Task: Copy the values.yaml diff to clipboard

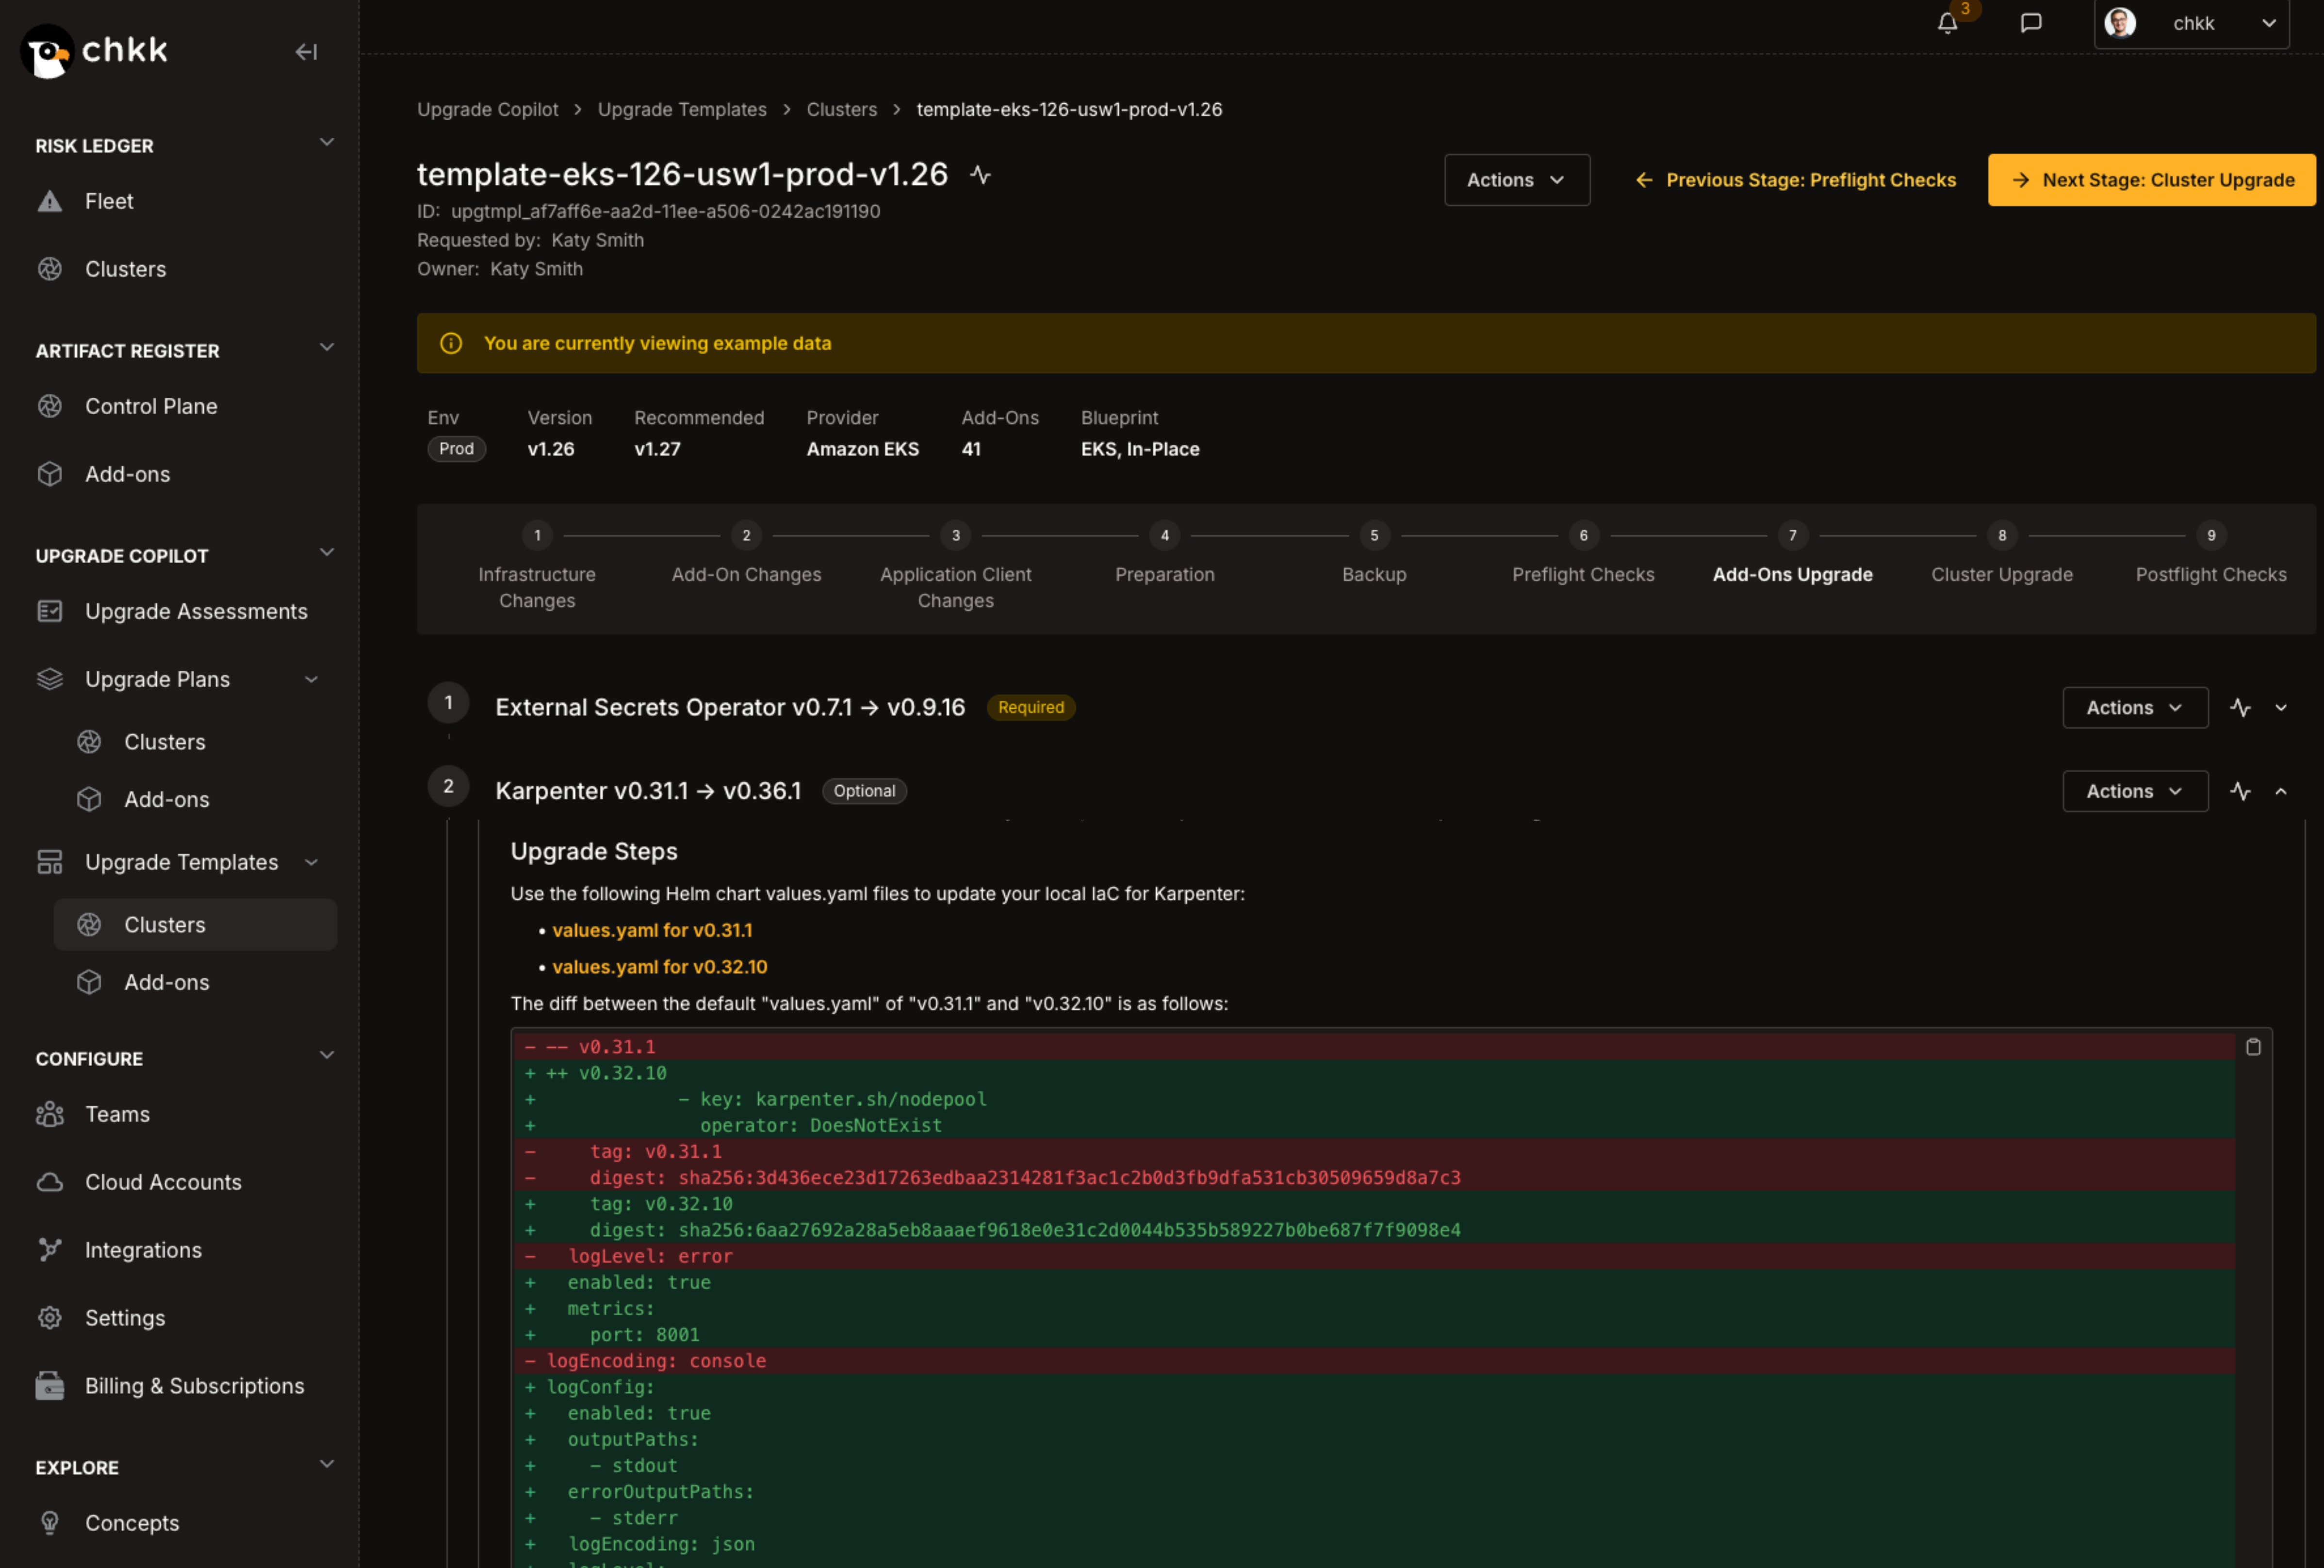Action: click(2253, 1046)
